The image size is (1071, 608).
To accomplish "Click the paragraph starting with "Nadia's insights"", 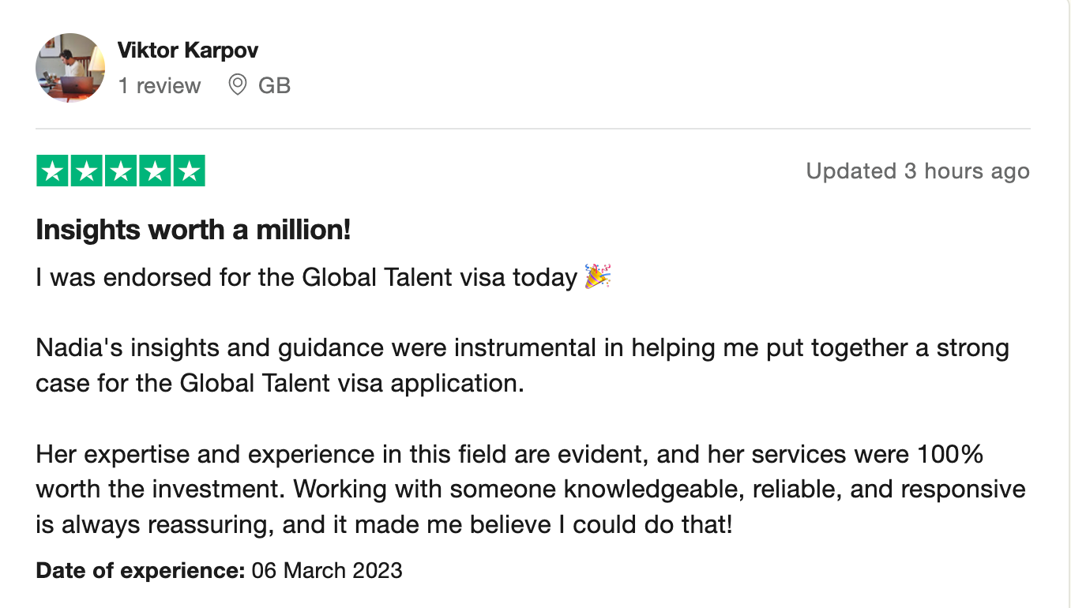I will [522, 366].
